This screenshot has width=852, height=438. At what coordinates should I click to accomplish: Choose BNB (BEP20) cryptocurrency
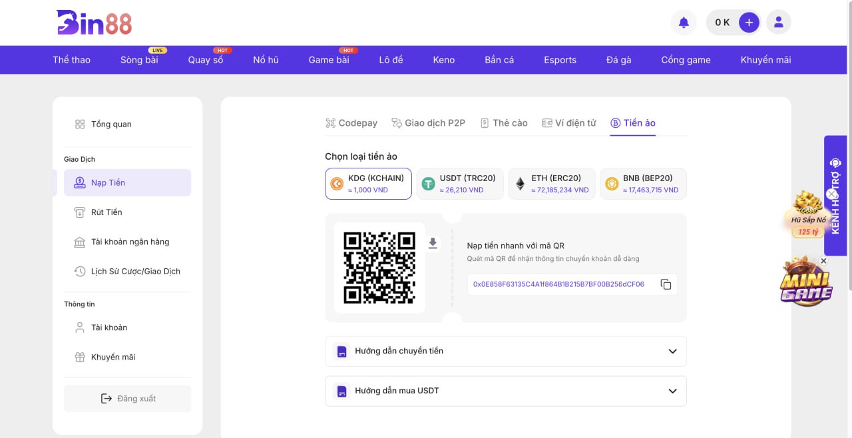click(643, 184)
